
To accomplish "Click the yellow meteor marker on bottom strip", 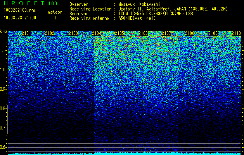I will coord(125,153).
